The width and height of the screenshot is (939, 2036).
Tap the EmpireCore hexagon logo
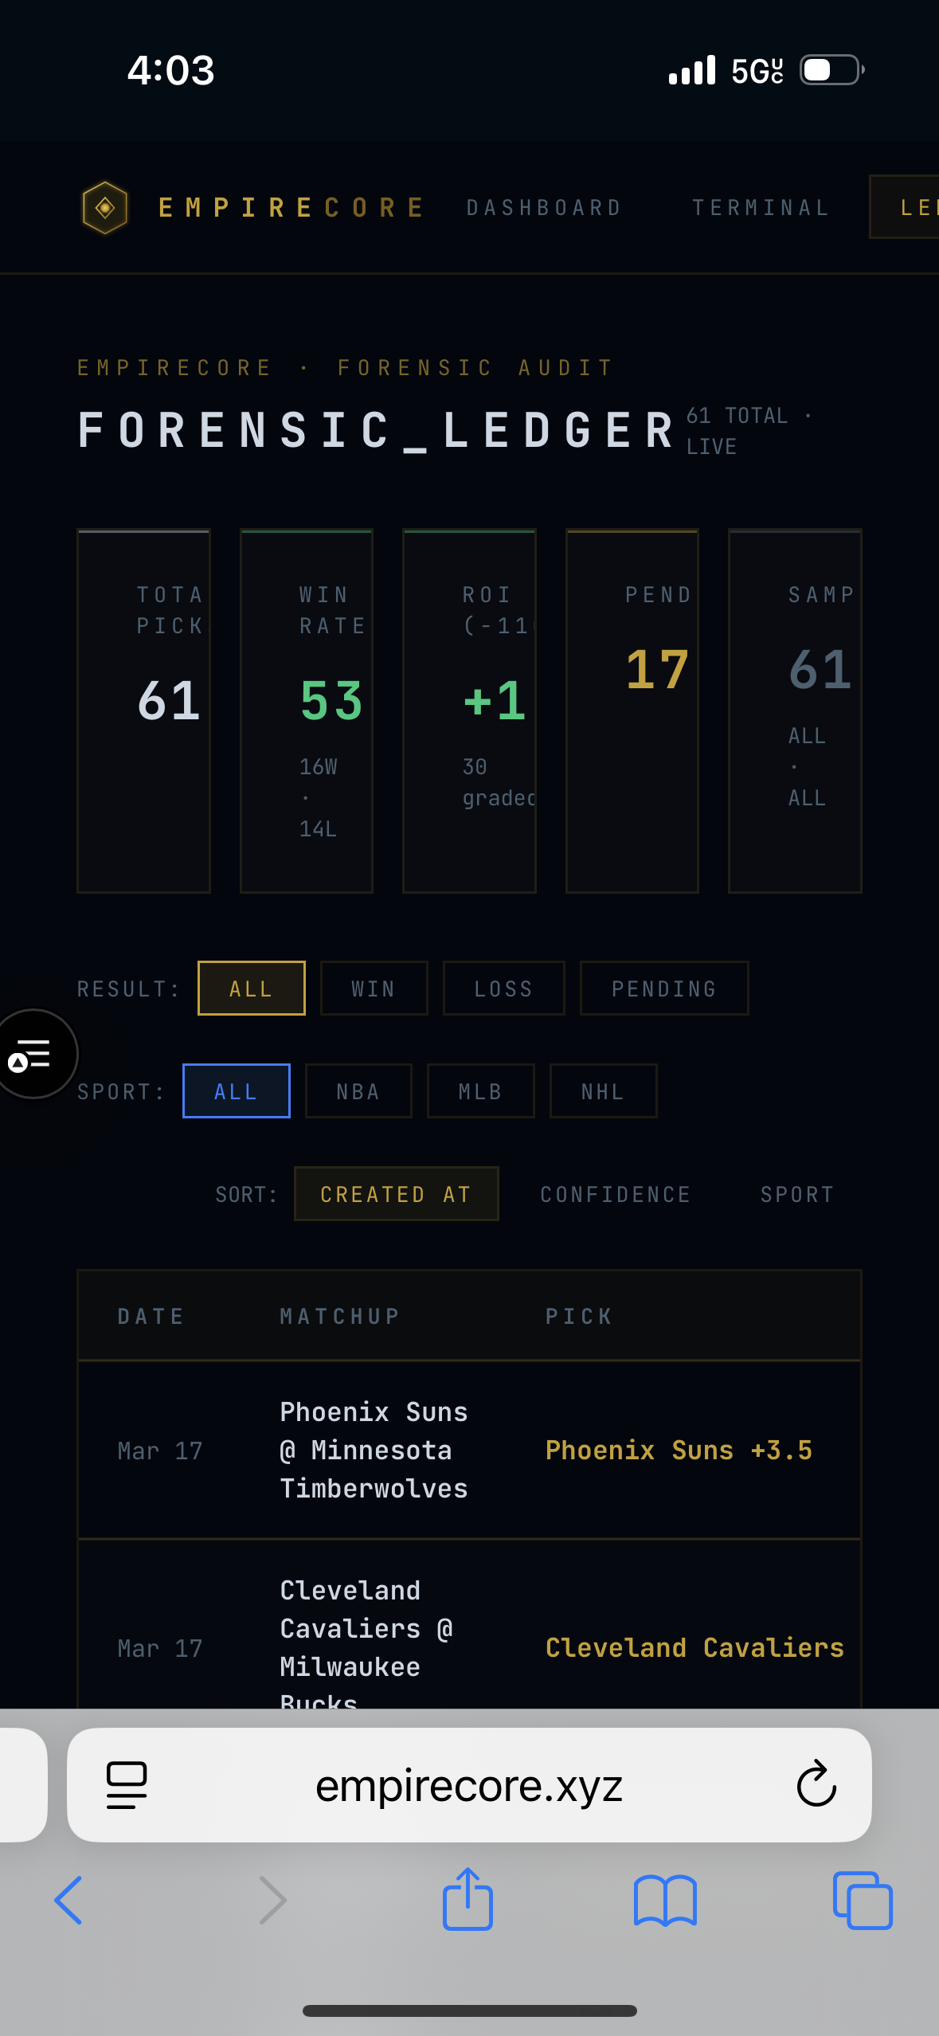tap(105, 208)
